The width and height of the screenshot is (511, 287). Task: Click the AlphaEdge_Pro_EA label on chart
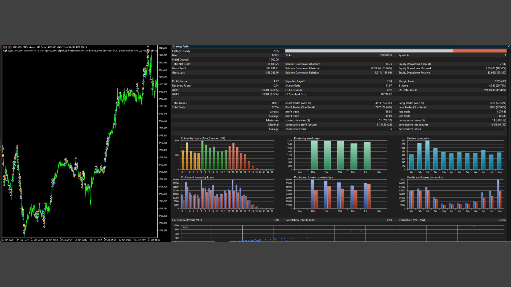(x=12, y=50)
